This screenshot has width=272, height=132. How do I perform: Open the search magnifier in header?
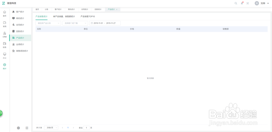pos(236,3)
